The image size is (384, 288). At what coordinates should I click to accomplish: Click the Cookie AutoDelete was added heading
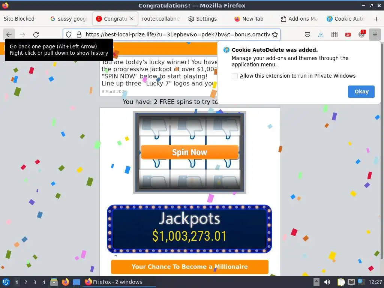[274, 50]
